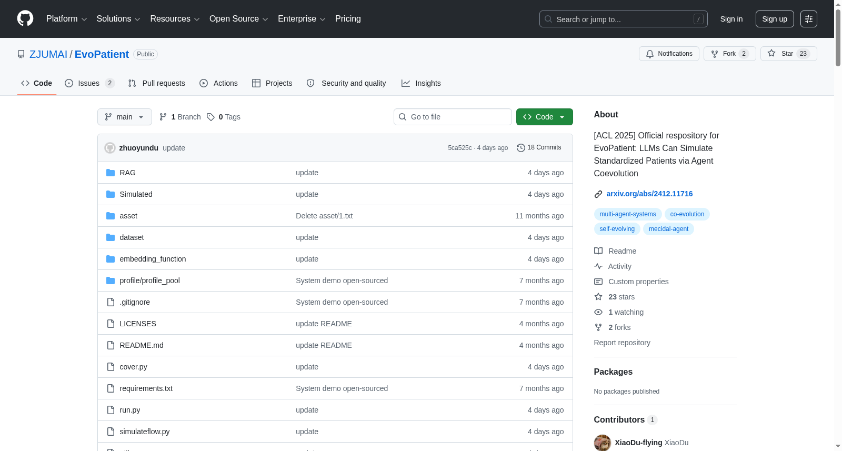Click the file icon for README.md
842x451 pixels.
pyautogui.click(x=111, y=345)
